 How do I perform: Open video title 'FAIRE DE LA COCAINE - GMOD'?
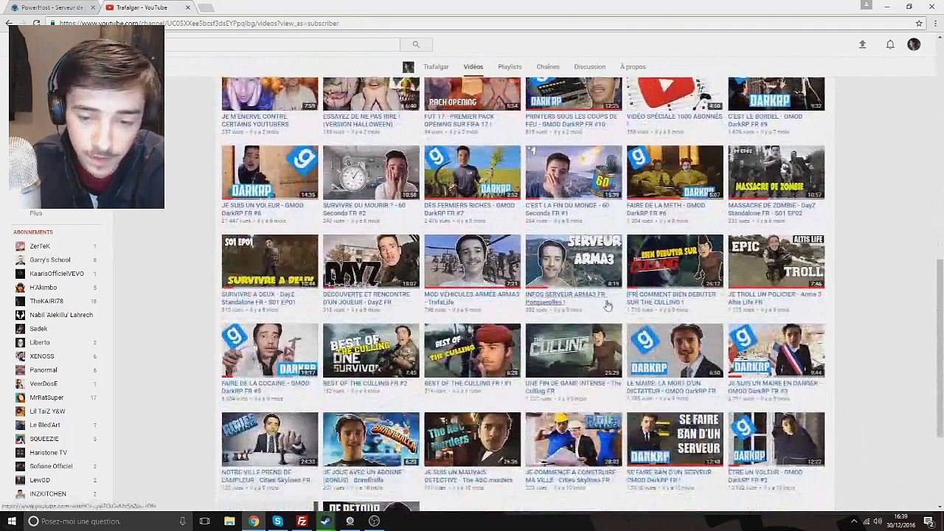pos(265,387)
